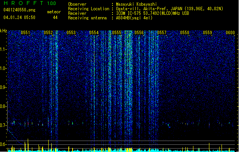Click the Receiving Location label
This screenshot has width=239, height=152.
[89, 9]
